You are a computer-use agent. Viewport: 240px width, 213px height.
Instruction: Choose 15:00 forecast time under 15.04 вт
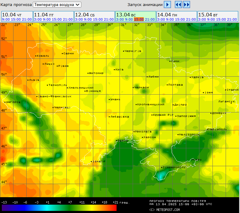(x=221, y=19)
